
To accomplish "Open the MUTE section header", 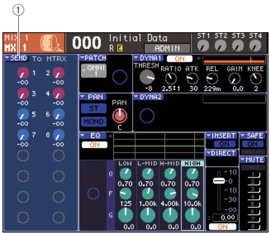I will [253, 160].
